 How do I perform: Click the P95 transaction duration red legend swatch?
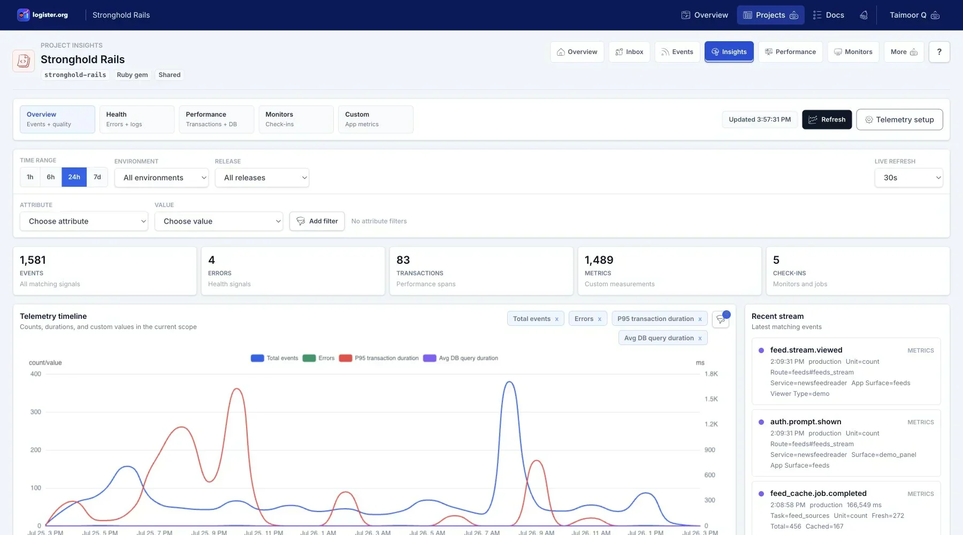click(x=346, y=358)
